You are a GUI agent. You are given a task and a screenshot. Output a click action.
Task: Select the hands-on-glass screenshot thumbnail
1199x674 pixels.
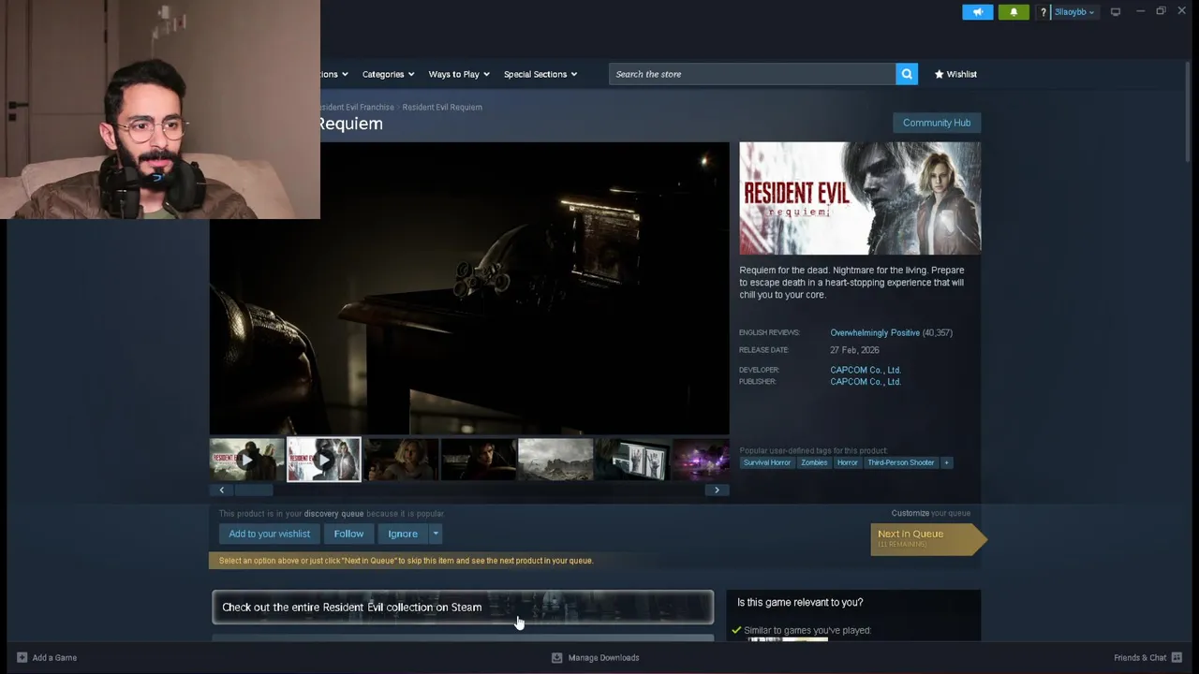[632, 460]
